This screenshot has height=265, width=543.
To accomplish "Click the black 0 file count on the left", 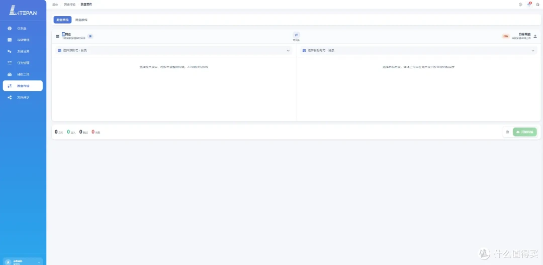I will 56,131.
